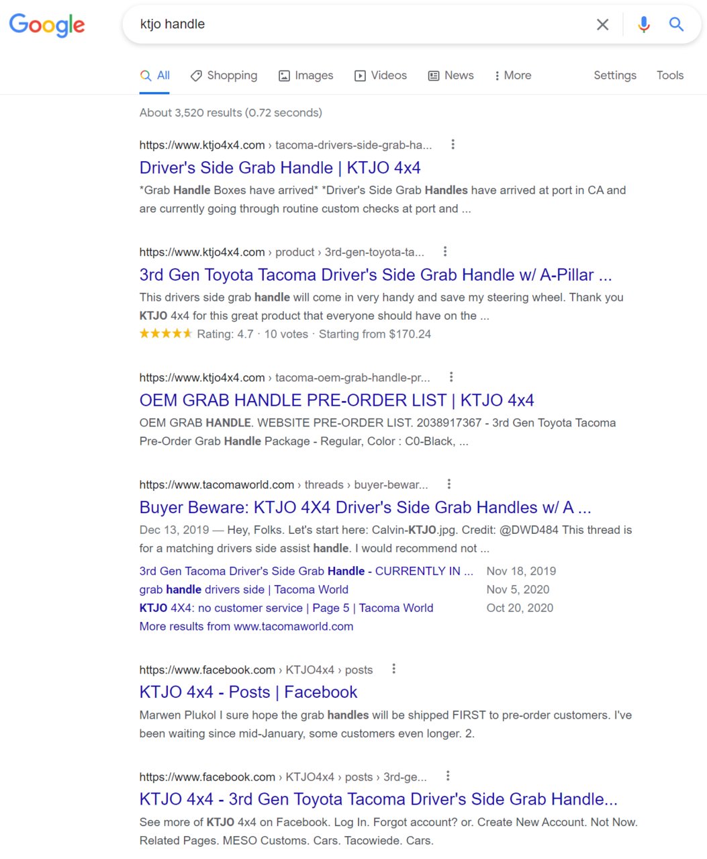Screen dimensions: 707x859
Task: Open 'Buyer Beware: KTJO 4X4' thread result
Action: [x=365, y=508]
